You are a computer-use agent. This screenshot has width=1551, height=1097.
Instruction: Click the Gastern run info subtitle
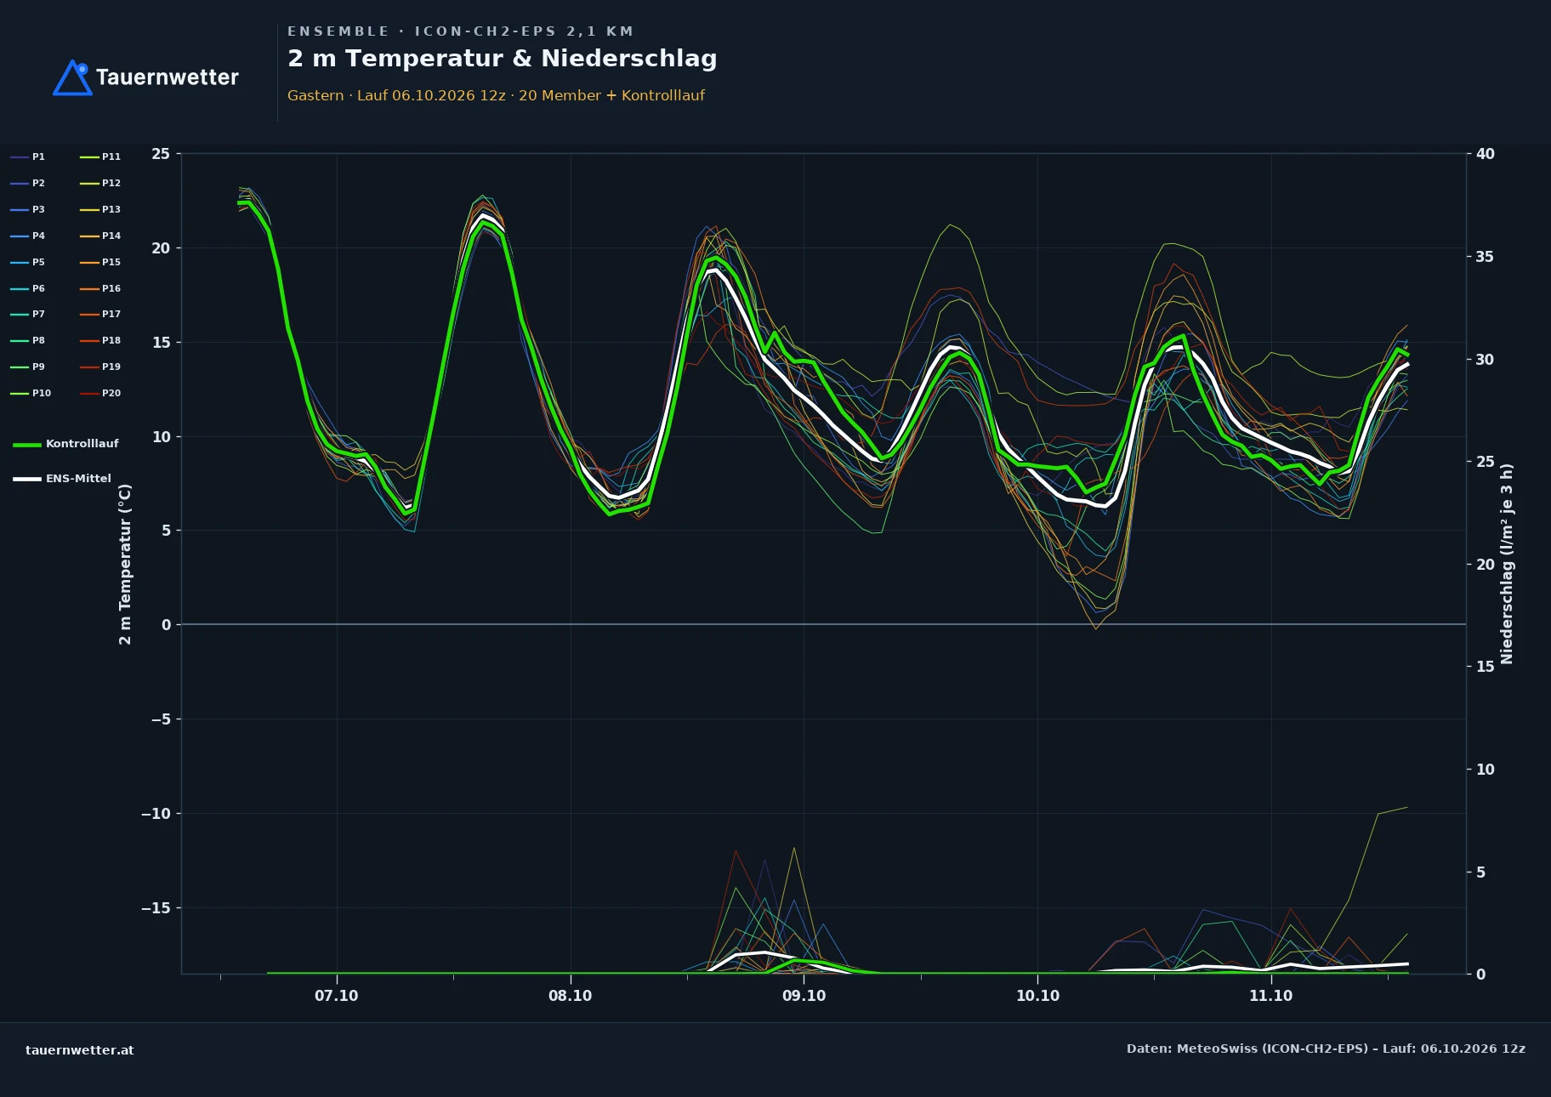(496, 95)
